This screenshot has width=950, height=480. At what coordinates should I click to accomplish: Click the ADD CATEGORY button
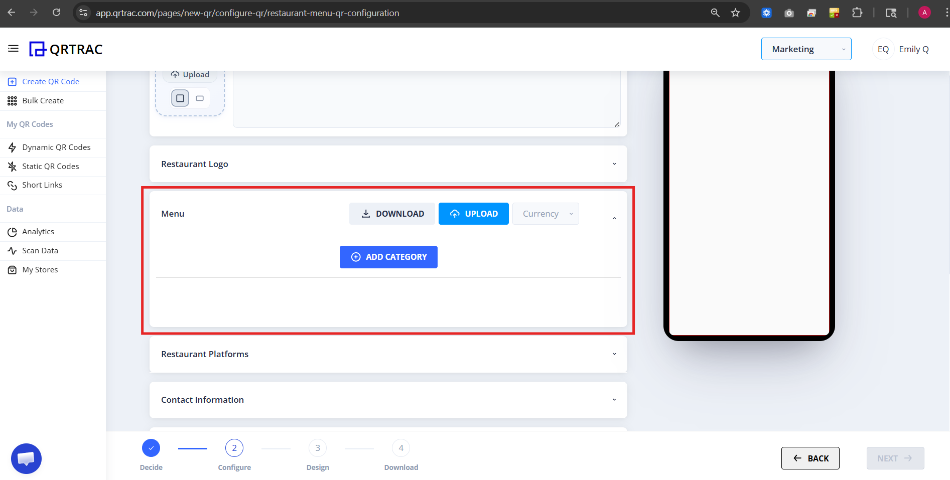coord(388,256)
